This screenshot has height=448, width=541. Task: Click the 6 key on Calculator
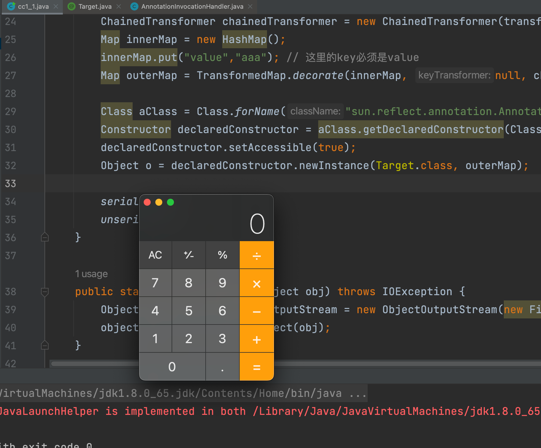223,311
